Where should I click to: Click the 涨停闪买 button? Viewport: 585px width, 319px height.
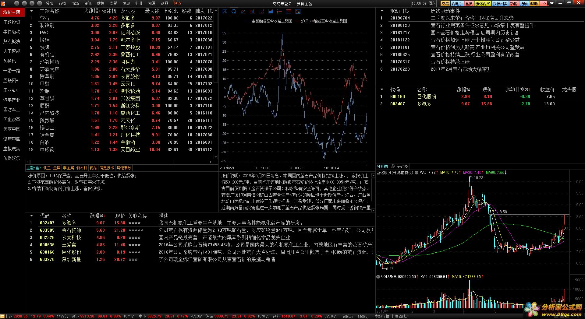[483, 3]
